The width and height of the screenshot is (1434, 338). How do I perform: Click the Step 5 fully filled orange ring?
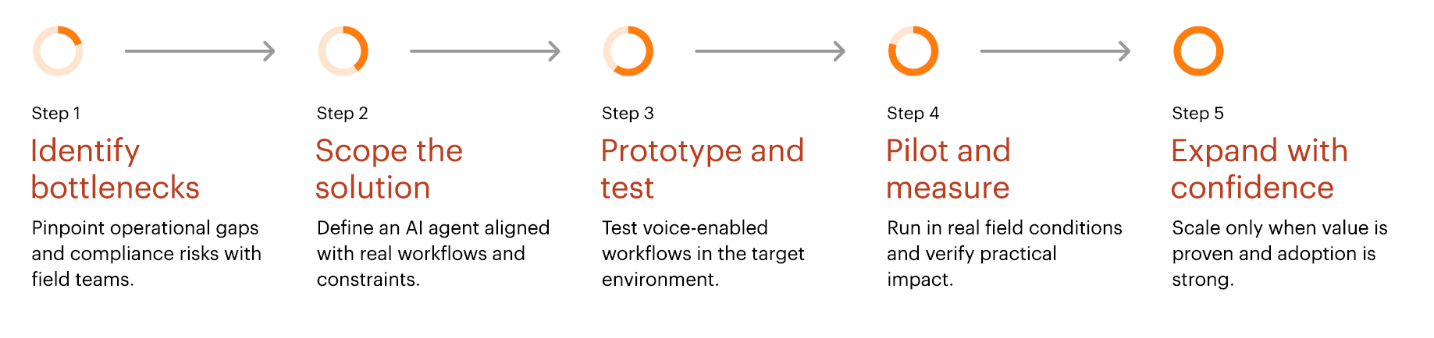pos(1198,51)
